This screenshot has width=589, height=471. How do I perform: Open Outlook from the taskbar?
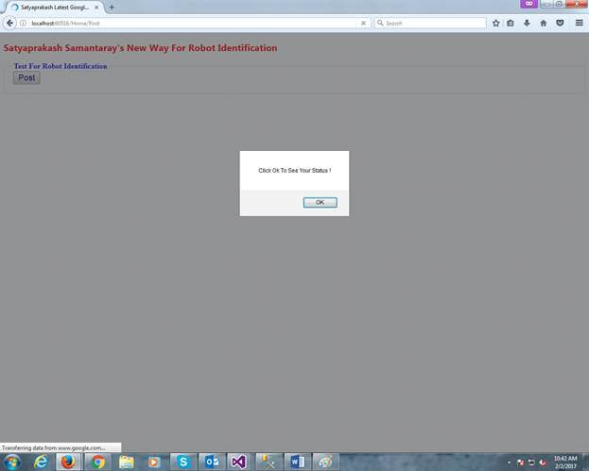pos(212,462)
